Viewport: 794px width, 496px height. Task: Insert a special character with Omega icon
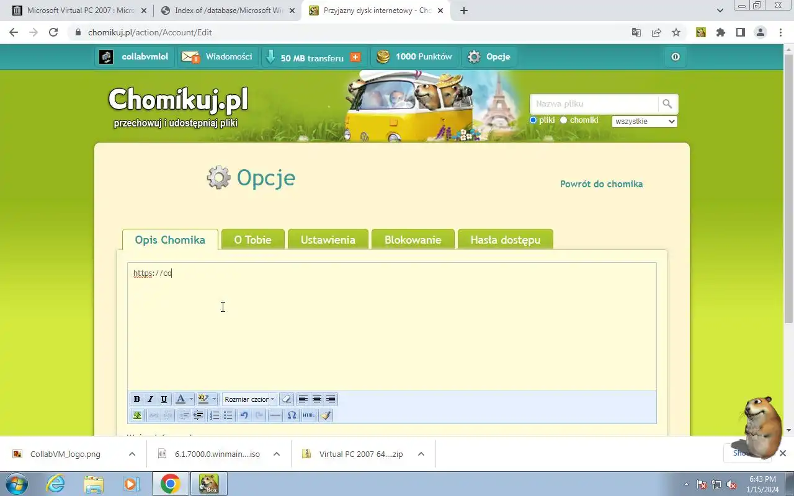pos(292,415)
